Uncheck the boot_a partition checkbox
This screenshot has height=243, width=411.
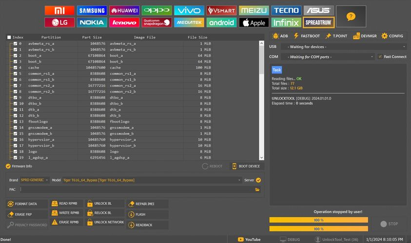16,56
